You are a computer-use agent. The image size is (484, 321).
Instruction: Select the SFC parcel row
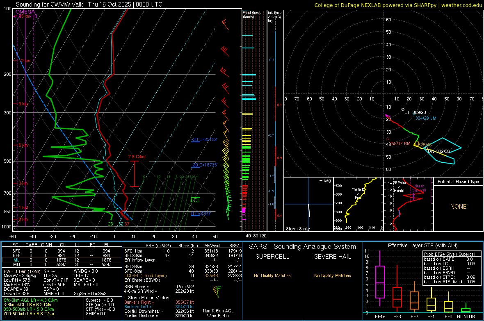pyautogui.click(x=62, y=251)
